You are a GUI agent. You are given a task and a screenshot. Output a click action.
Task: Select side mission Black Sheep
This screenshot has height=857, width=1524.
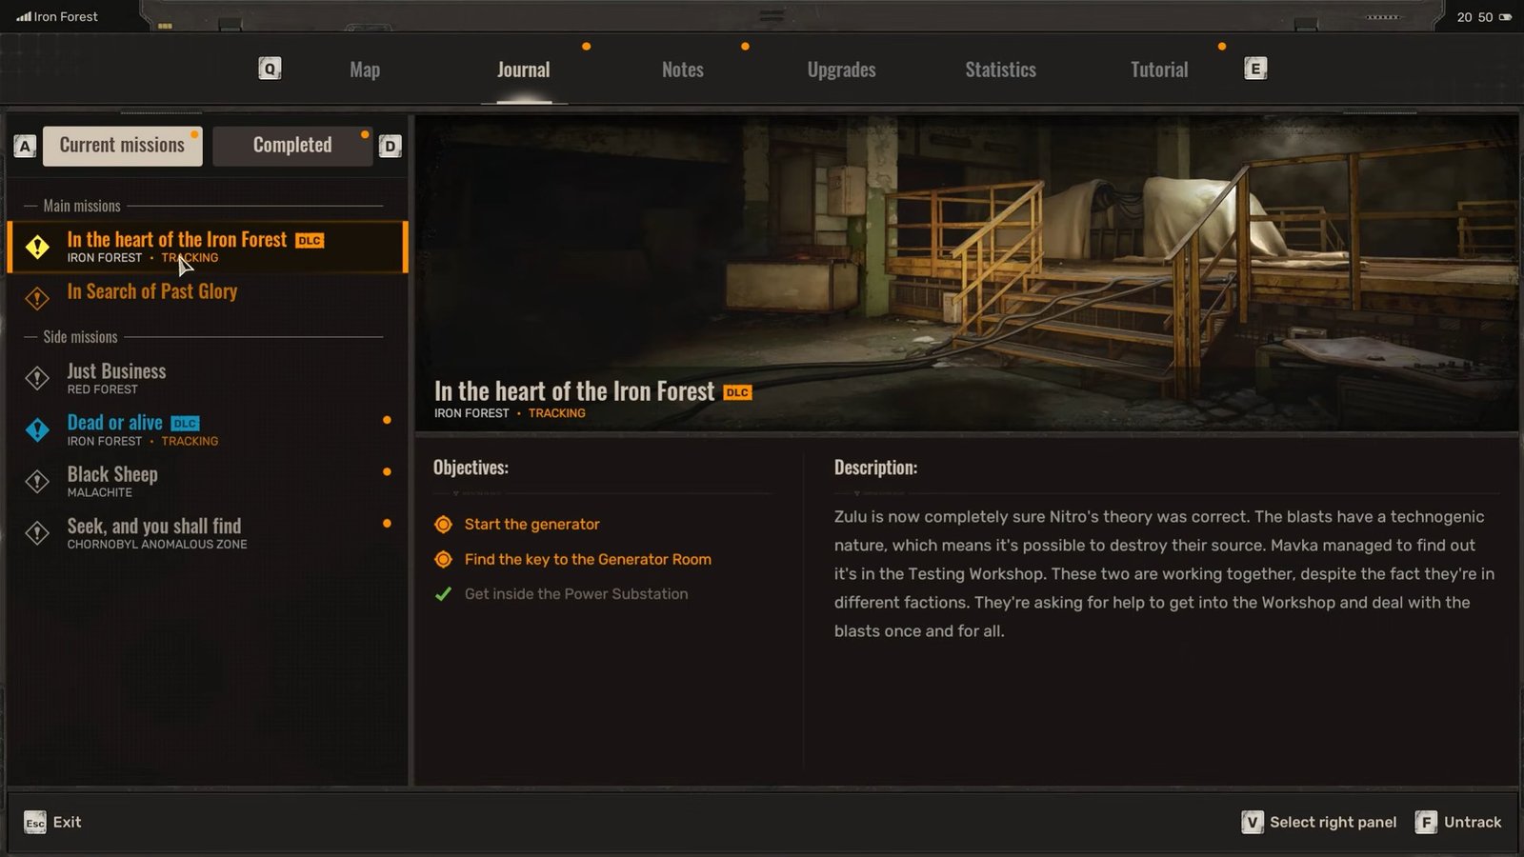pyautogui.click(x=208, y=481)
